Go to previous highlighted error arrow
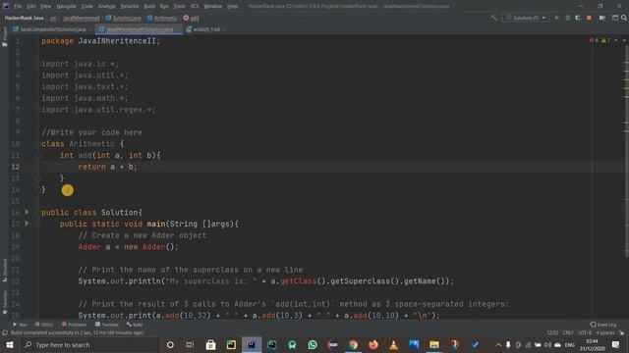The width and height of the screenshot is (629, 353). click(616, 40)
